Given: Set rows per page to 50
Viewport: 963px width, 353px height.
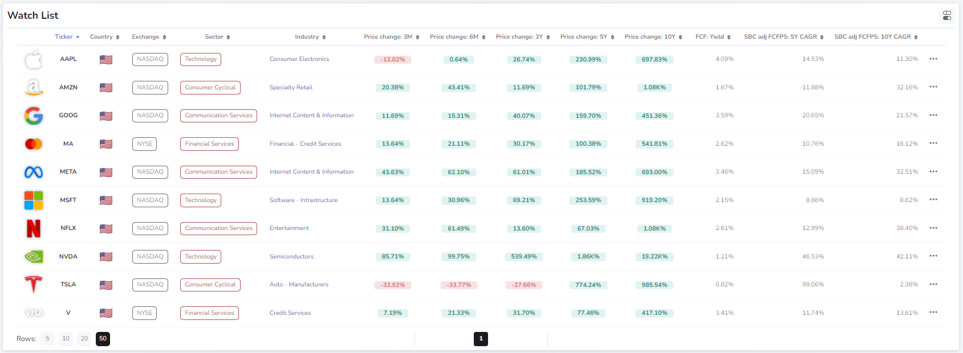Looking at the screenshot, I should point(103,339).
